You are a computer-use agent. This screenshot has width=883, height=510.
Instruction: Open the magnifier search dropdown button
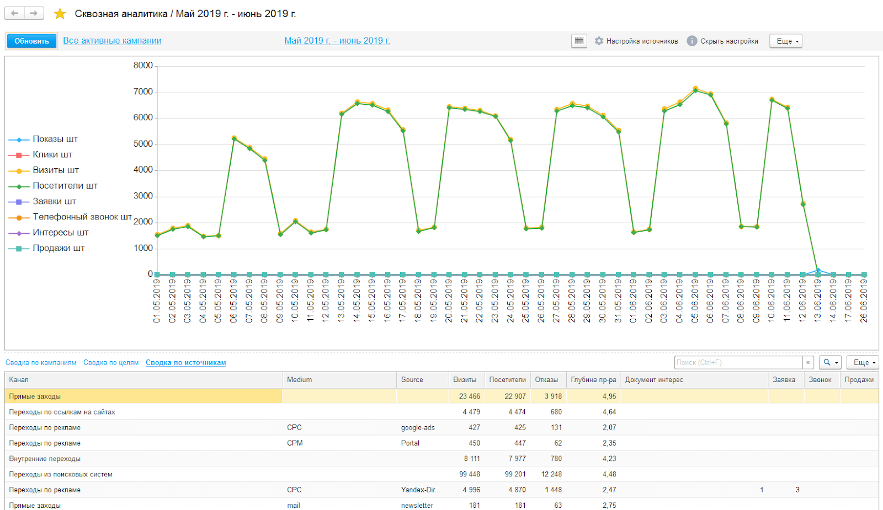pos(830,362)
